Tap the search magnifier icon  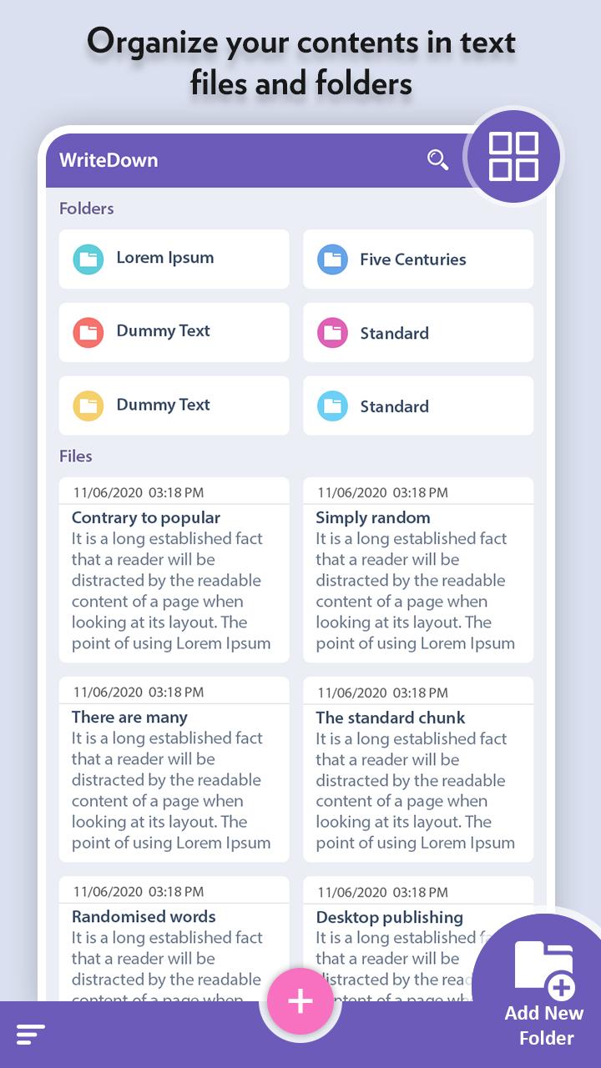(437, 159)
